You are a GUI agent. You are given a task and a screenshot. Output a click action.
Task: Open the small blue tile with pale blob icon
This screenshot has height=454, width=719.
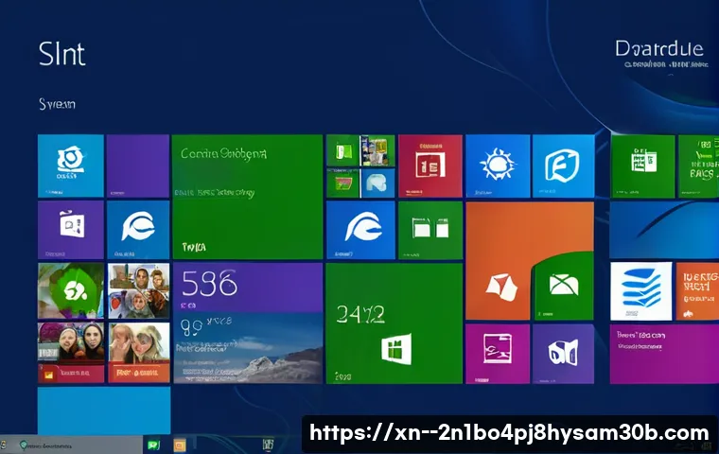[x=377, y=183]
